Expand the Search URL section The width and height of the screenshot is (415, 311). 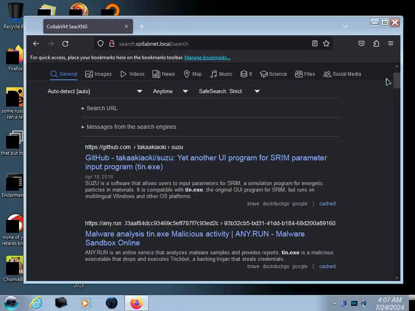tap(102, 108)
